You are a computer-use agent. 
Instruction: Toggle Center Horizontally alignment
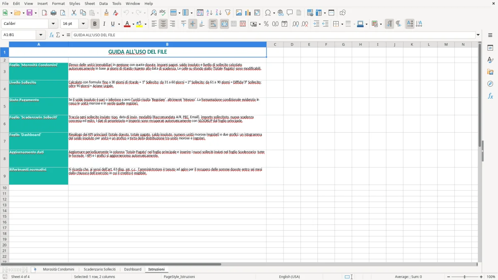pyautogui.click(x=163, y=24)
